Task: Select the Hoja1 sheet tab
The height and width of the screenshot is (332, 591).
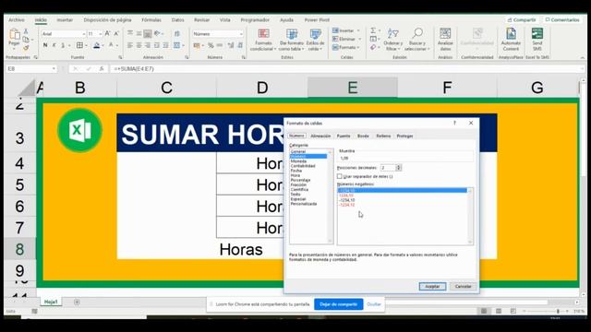Action: [x=51, y=302]
